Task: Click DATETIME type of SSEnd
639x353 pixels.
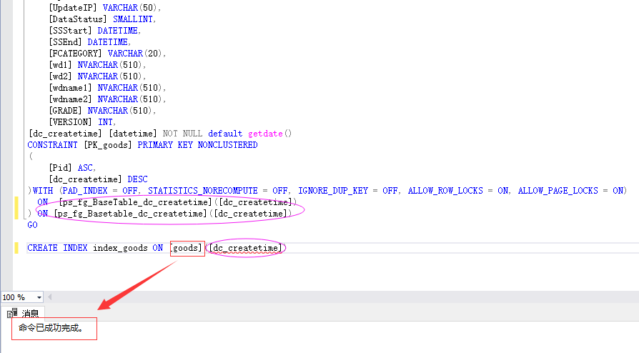Action: tap(108, 42)
